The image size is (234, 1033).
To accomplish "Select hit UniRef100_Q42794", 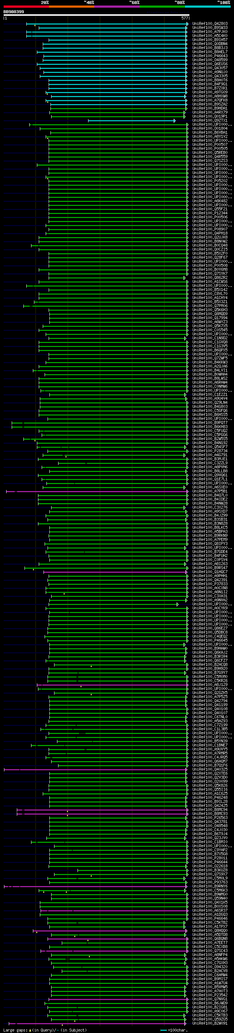I will pos(210,701).
